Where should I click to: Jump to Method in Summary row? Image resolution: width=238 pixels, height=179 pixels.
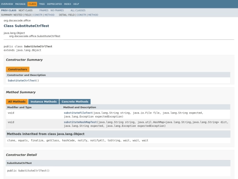click(49, 15)
